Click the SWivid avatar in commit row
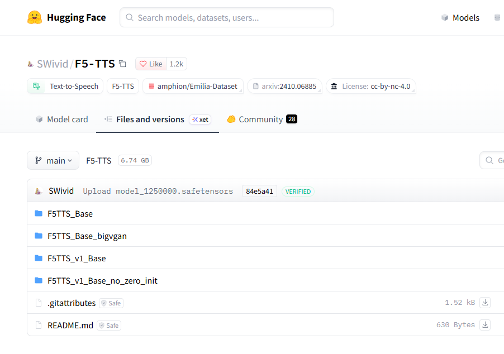The height and width of the screenshot is (354, 504). point(39,191)
